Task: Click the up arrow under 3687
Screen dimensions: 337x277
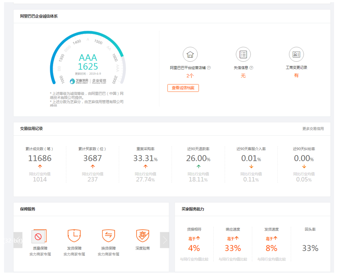Action: [93, 166]
